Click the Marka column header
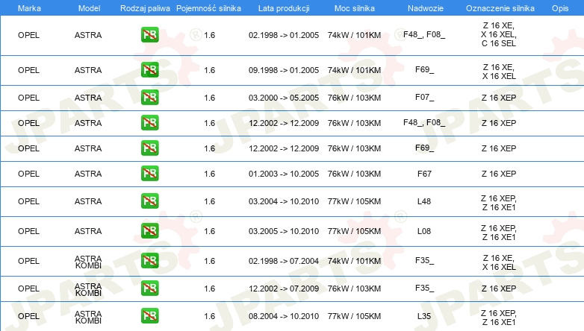This screenshot has width=584, height=331. tap(29, 8)
